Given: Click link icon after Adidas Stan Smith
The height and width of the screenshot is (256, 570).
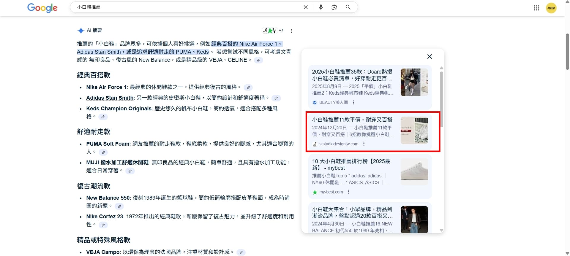Looking at the screenshot, I should 276,98.
